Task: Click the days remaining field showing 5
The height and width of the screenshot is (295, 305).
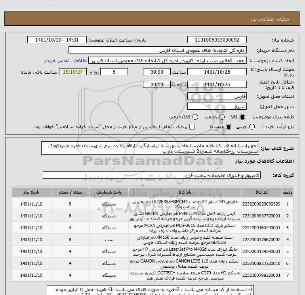Action: (114, 72)
